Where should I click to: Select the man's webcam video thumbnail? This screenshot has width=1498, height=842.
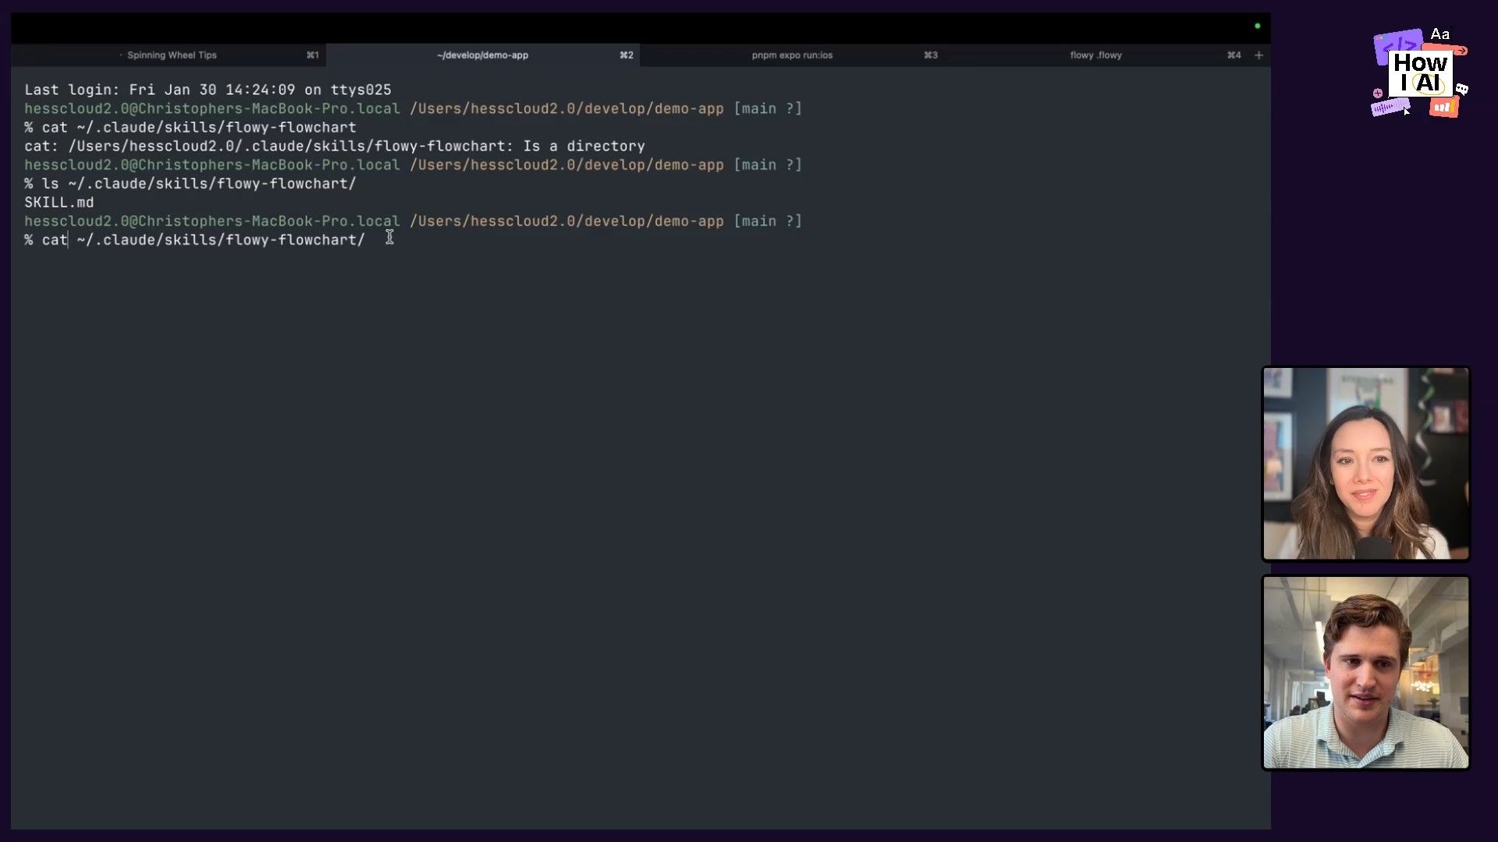1365,673
